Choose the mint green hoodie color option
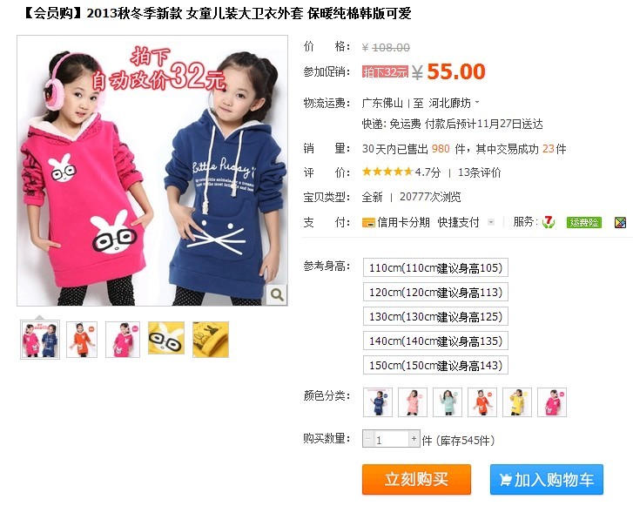The image size is (633, 506). point(448,402)
